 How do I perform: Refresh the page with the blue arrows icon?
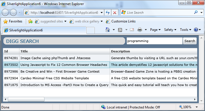[x=108, y=13]
